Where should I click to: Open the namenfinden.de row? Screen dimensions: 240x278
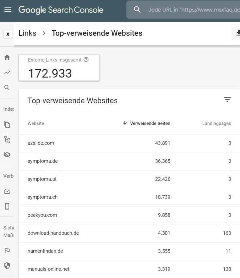click(x=129, y=251)
